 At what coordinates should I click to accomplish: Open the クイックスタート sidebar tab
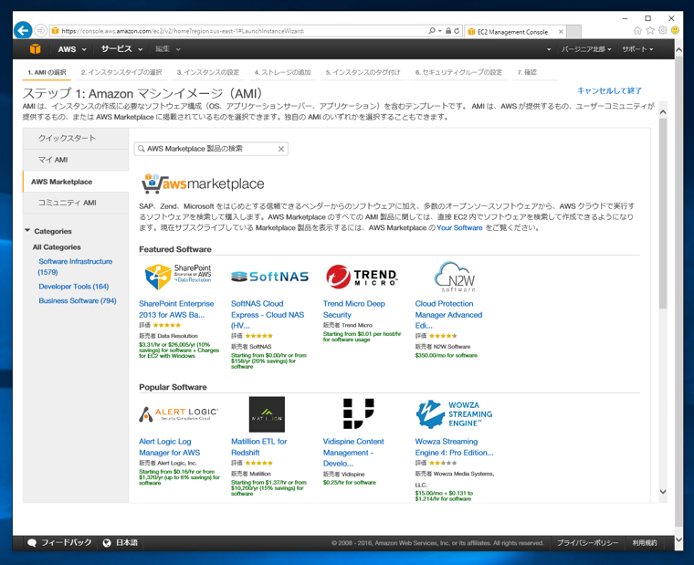pos(76,139)
